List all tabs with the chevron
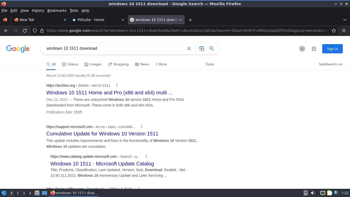This screenshot has height=197, width=350. pos(345,20)
